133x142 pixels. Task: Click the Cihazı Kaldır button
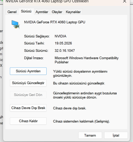pyautogui.click(x=28, y=121)
